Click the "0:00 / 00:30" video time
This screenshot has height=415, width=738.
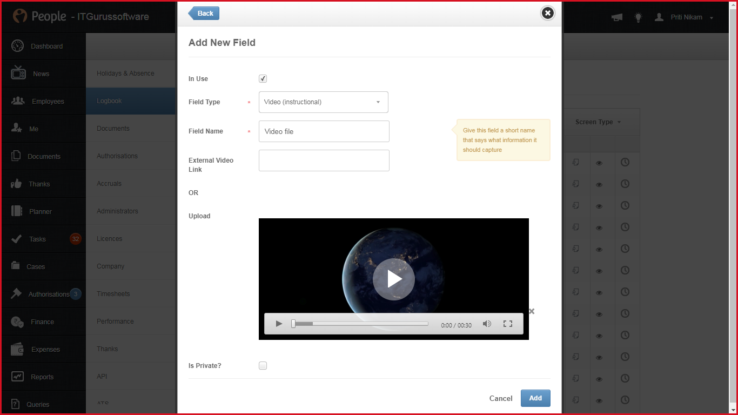(x=456, y=325)
